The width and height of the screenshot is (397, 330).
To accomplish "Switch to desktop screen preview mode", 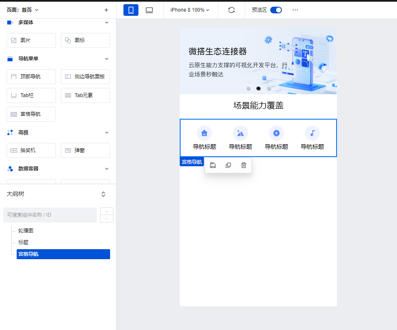I will click(x=149, y=10).
